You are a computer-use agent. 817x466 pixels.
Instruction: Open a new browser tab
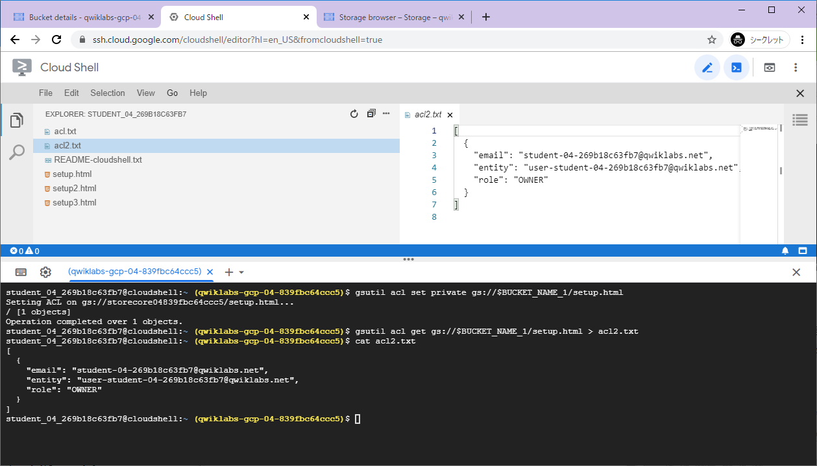pos(486,17)
